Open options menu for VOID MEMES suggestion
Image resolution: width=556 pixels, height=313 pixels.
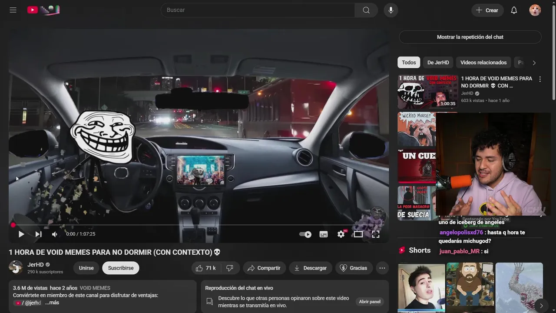540,79
